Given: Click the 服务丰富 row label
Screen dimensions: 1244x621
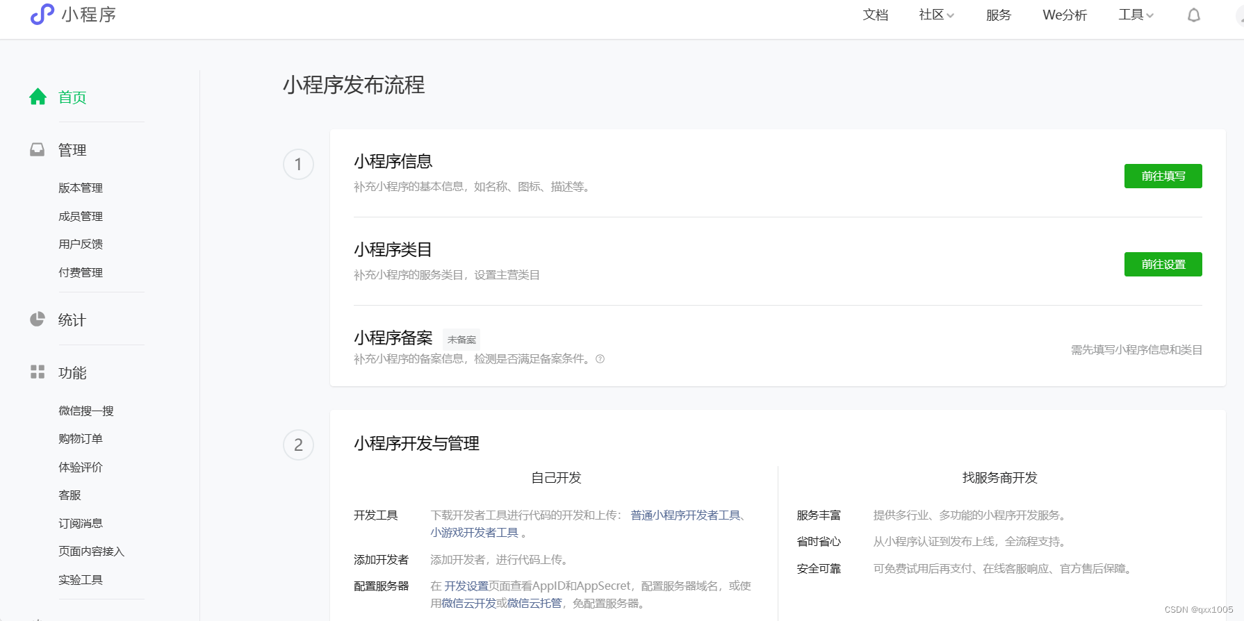Looking at the screenshot, I should [819, 515].
